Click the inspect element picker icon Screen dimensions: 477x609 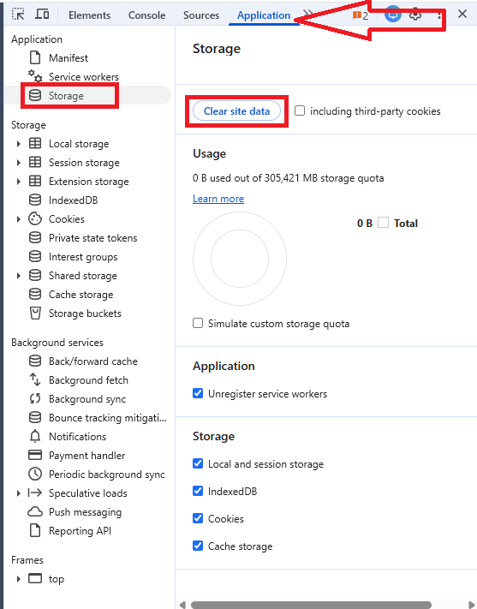pyautogui.click(x=18, y=15)
